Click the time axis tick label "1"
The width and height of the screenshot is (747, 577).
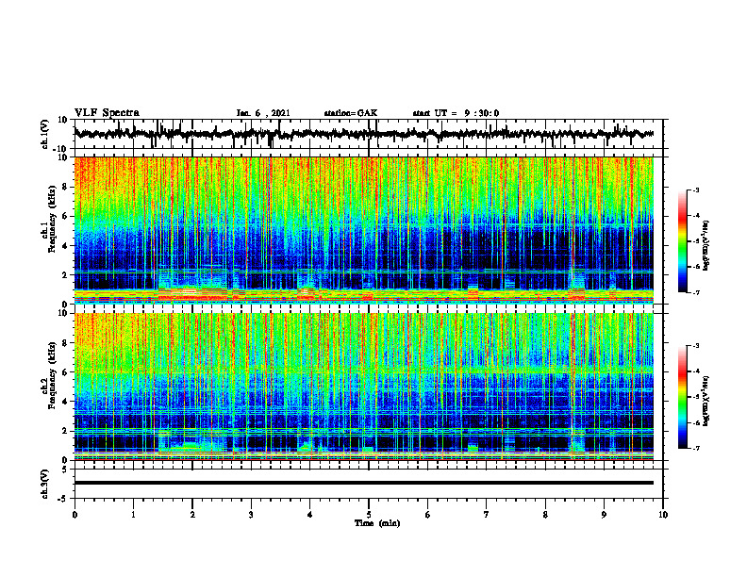coord(133,515)
